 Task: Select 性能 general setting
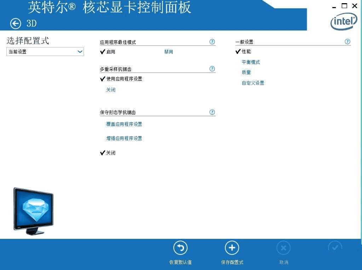click(x=246, y=51)
